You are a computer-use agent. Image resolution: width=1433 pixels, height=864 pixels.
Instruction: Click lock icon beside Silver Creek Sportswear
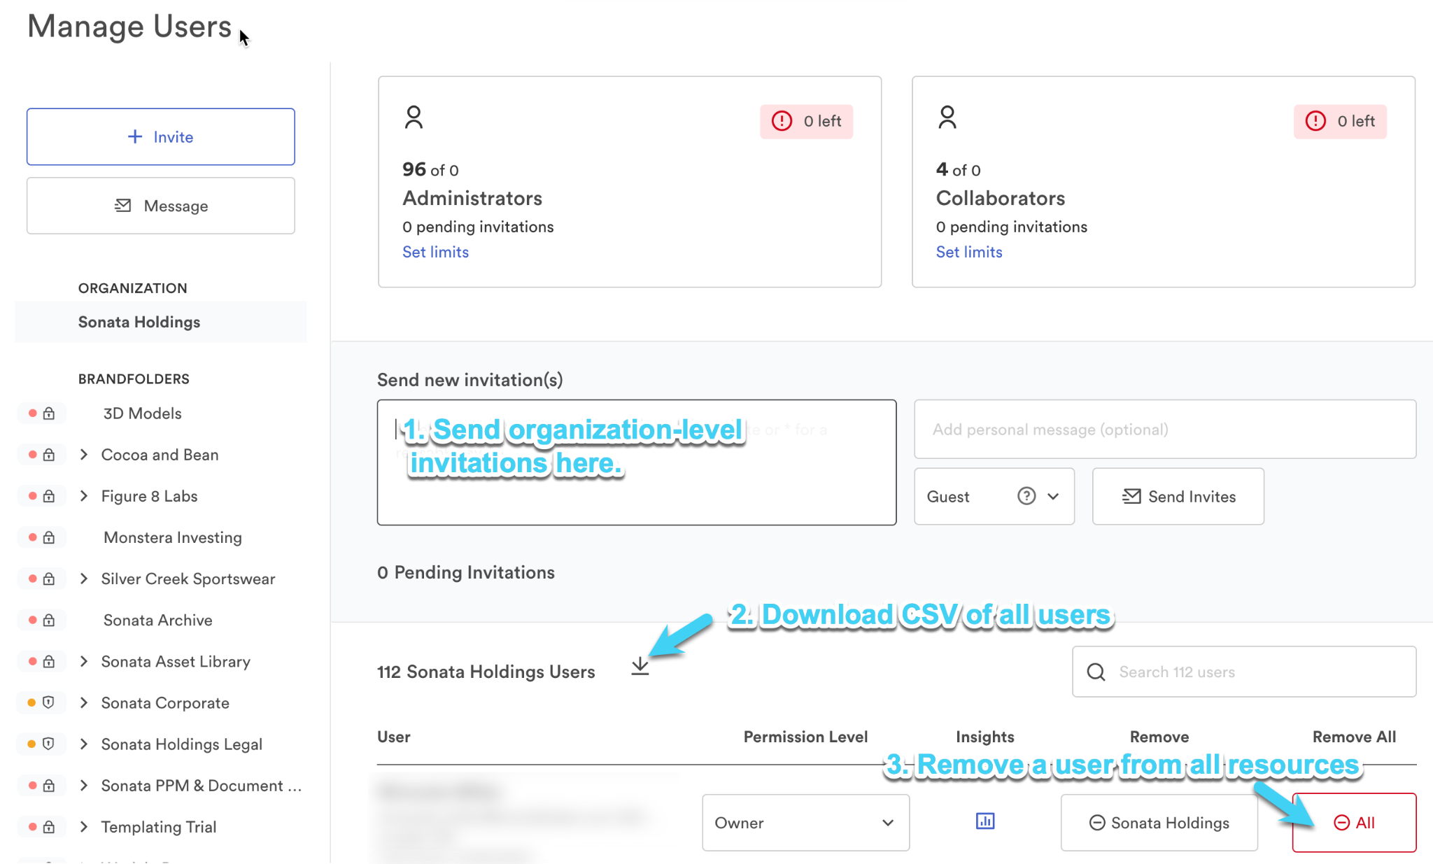pyautogui.click(x=49, y=579)
